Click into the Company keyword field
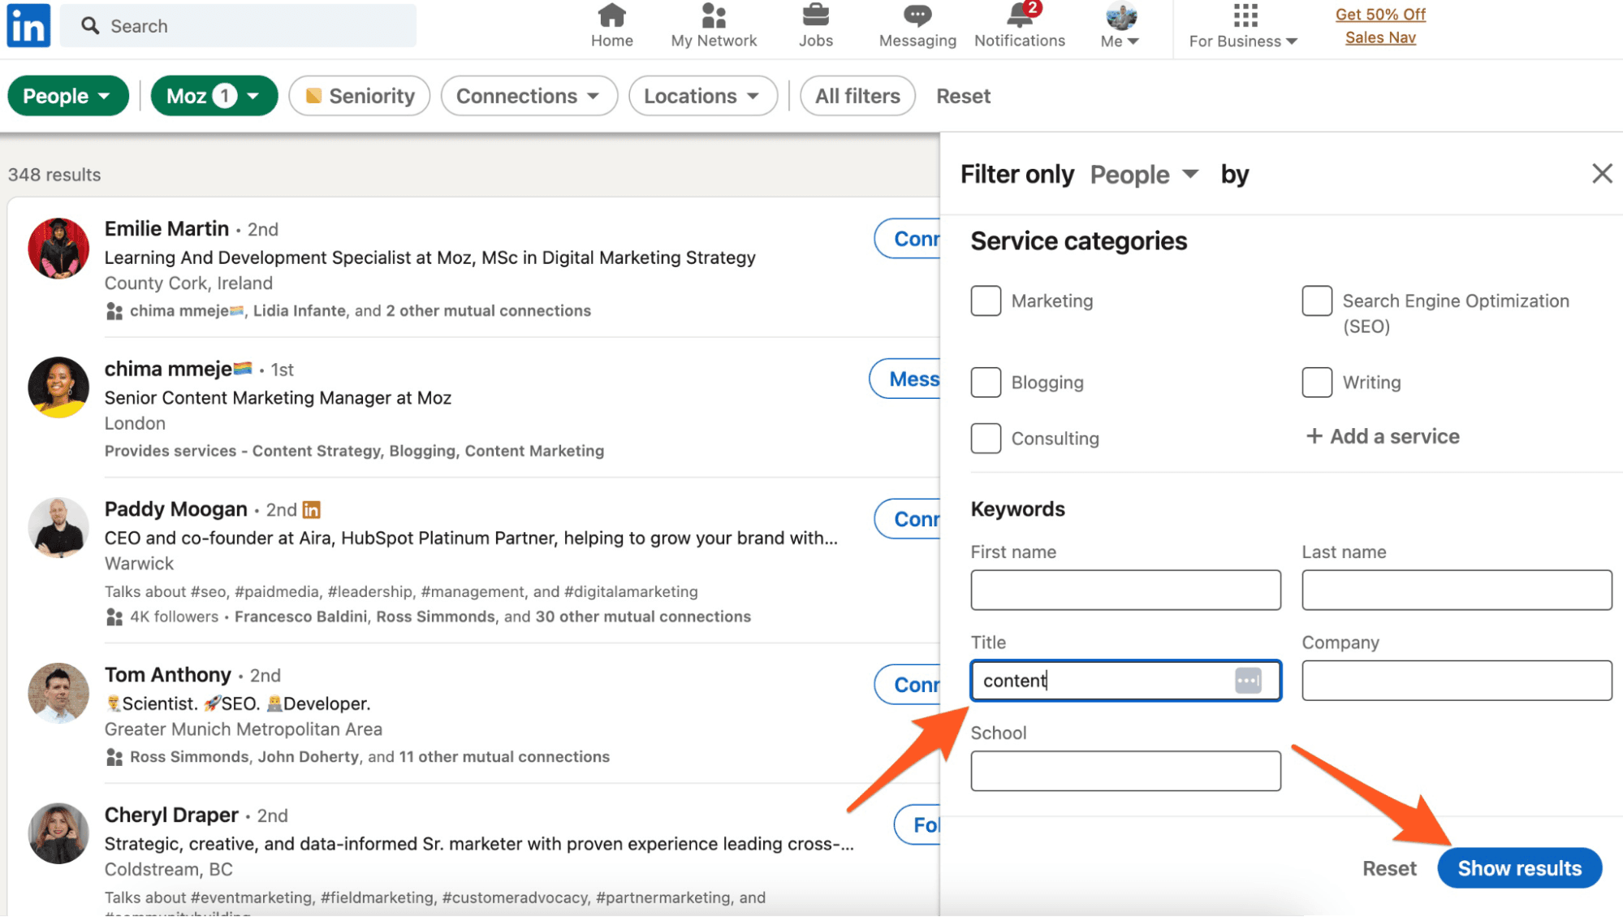Image resolution: width=1623 pixels, height=917 pixels. (1456, 681)
